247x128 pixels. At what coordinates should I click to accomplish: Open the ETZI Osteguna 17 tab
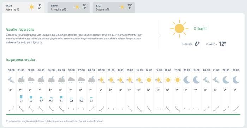tap(114, 7)
